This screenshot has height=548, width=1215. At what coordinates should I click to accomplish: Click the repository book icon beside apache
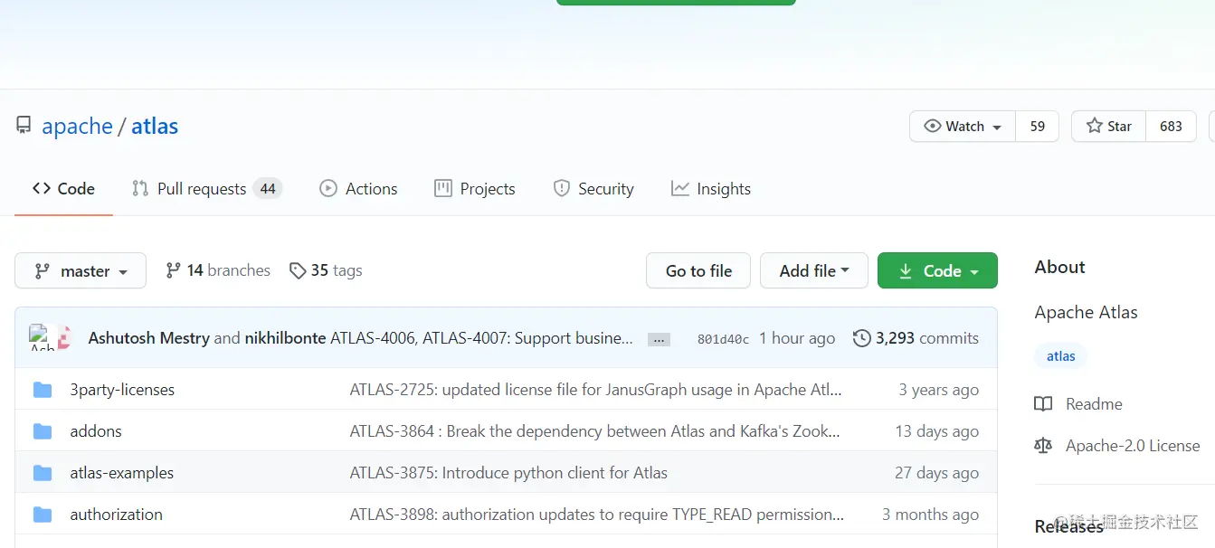click(x=24, y=126)
